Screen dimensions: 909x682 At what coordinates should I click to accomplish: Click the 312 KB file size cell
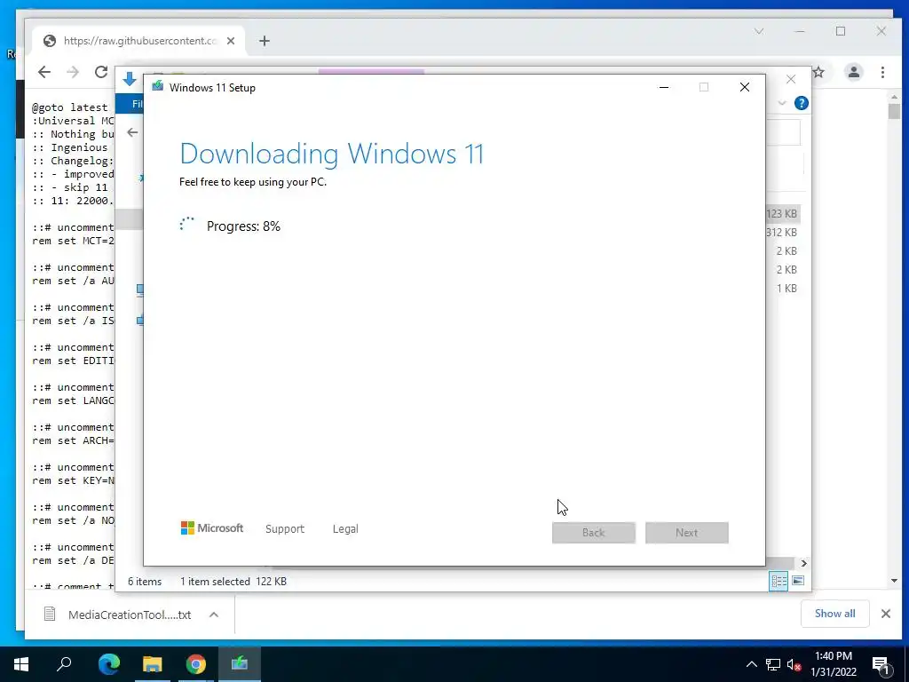[781, 233]
